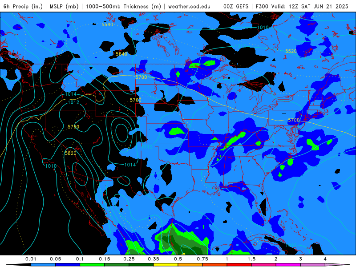Click the 1014 pressure label over Idaho

tap(71, 94)
